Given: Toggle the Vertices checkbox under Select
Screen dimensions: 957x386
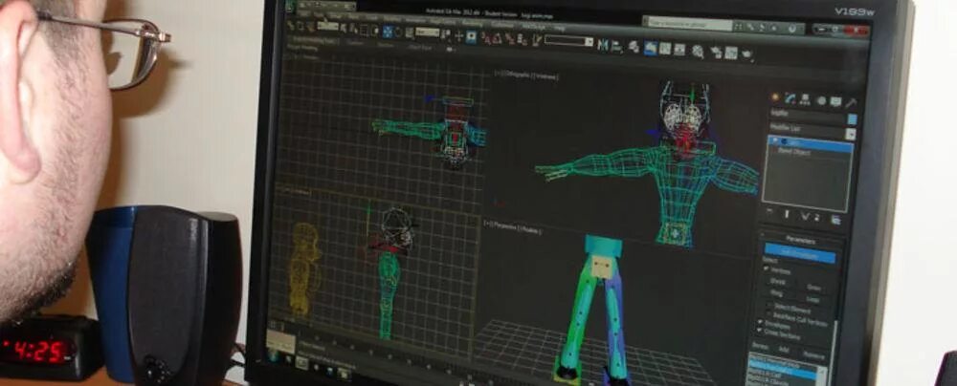Looking at the screenshot, I should point(767,270).
